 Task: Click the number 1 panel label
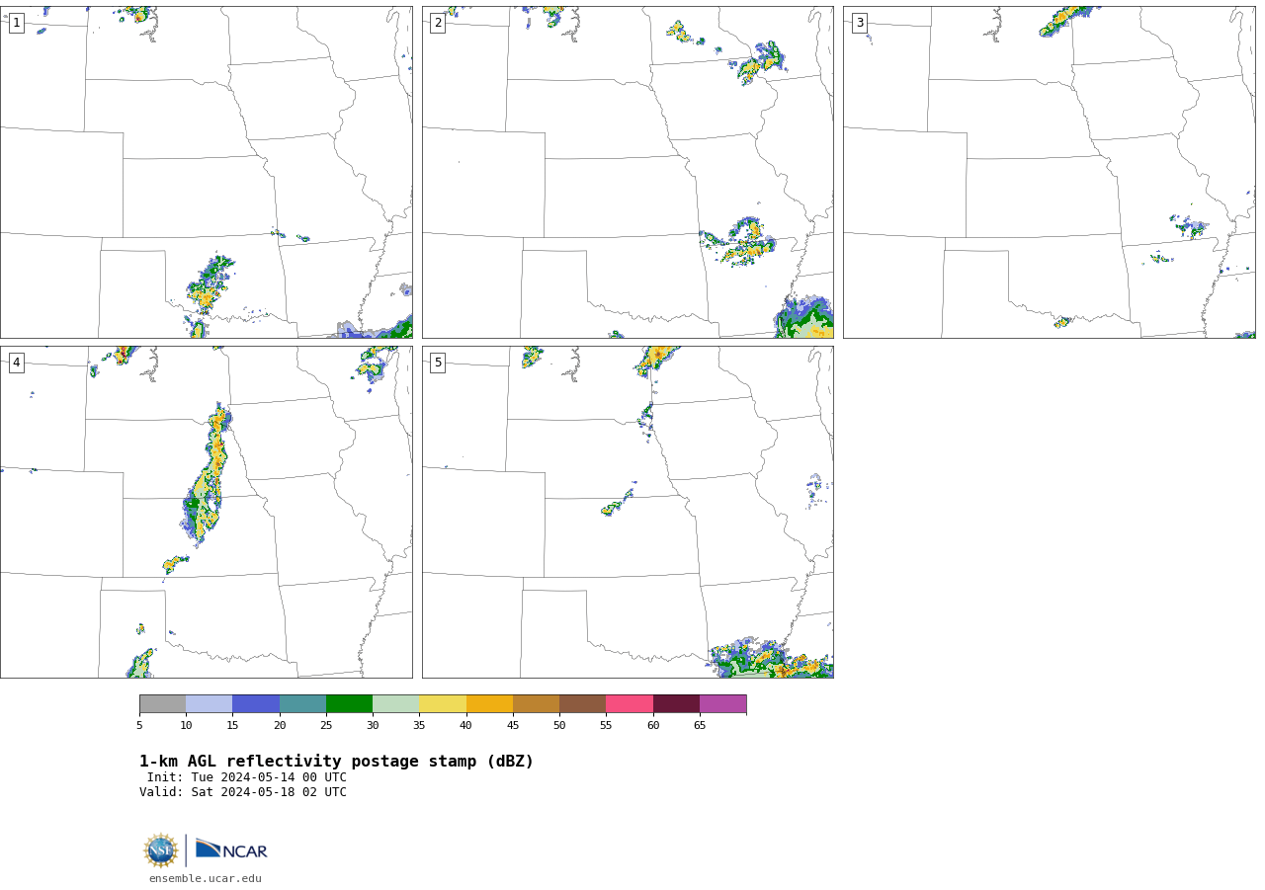[17, 23]
